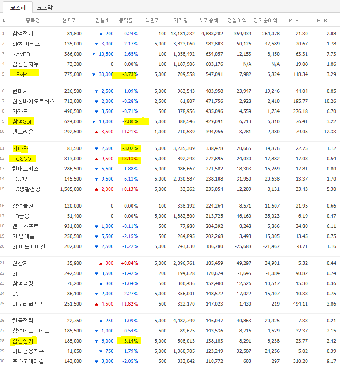Image resolution: width=340 pixels, height=370 pixels.
Task: Open the SK이노베이션 stock link
Action: click(x=29, y=246)
